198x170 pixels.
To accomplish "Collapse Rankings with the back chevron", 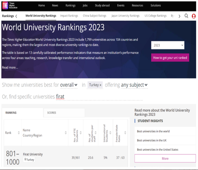I will [16, 16].
